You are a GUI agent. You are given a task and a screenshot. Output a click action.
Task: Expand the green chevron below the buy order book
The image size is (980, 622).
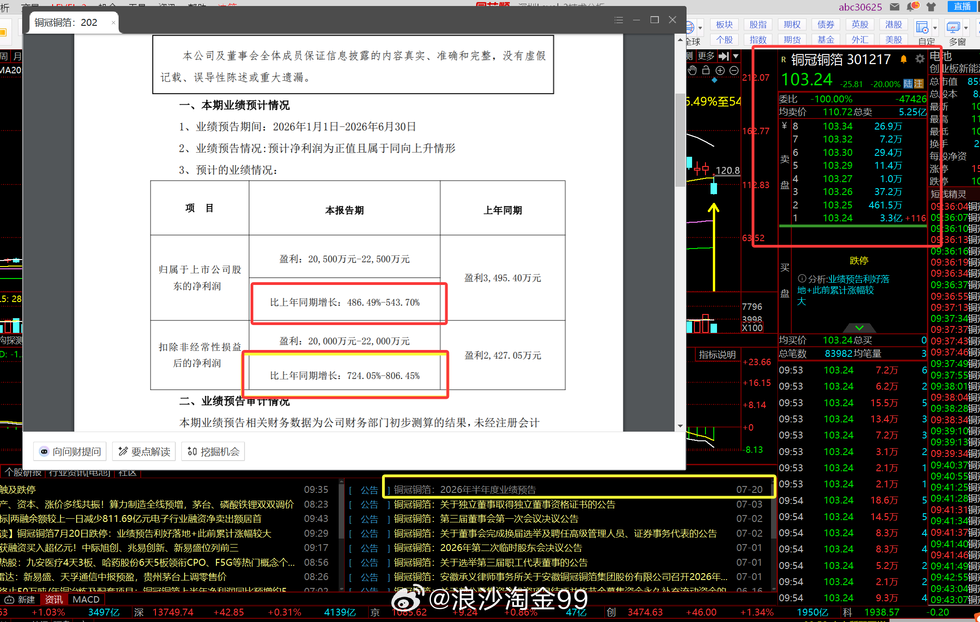pos(860,328)
